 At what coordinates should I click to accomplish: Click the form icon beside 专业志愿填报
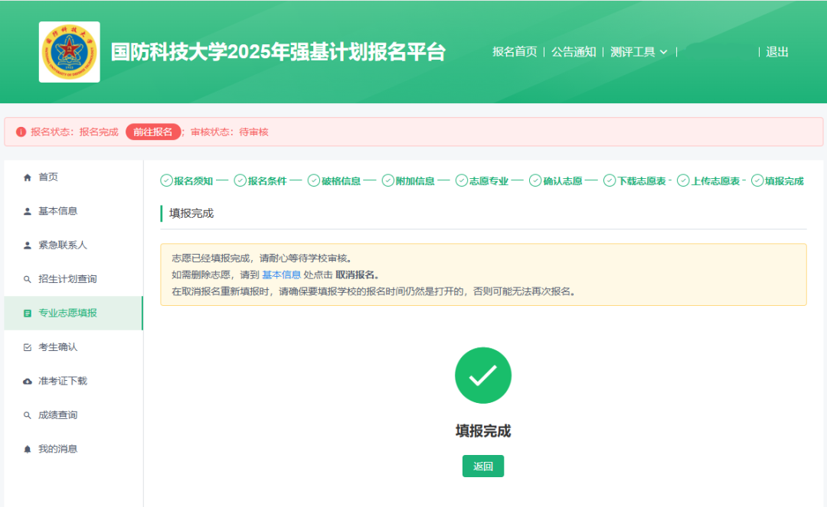28,314
